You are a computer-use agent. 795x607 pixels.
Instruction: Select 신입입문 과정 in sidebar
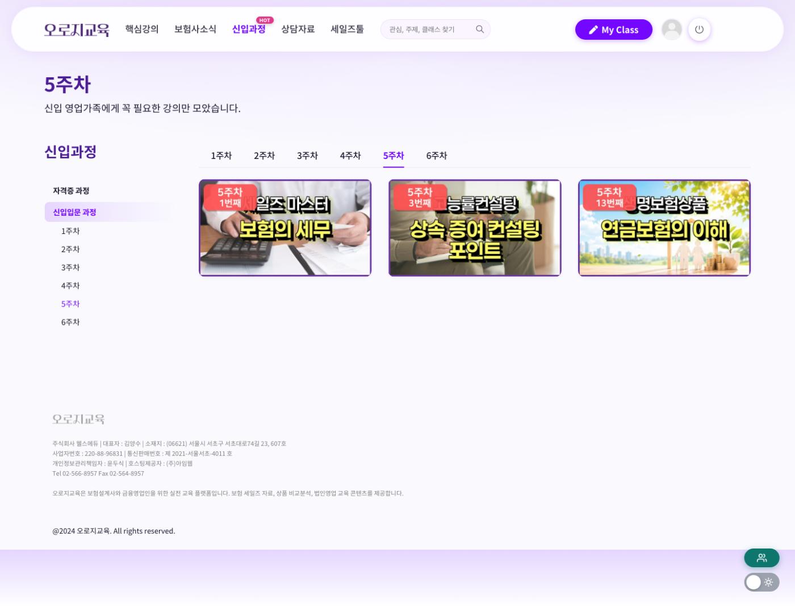click(107, 212)
